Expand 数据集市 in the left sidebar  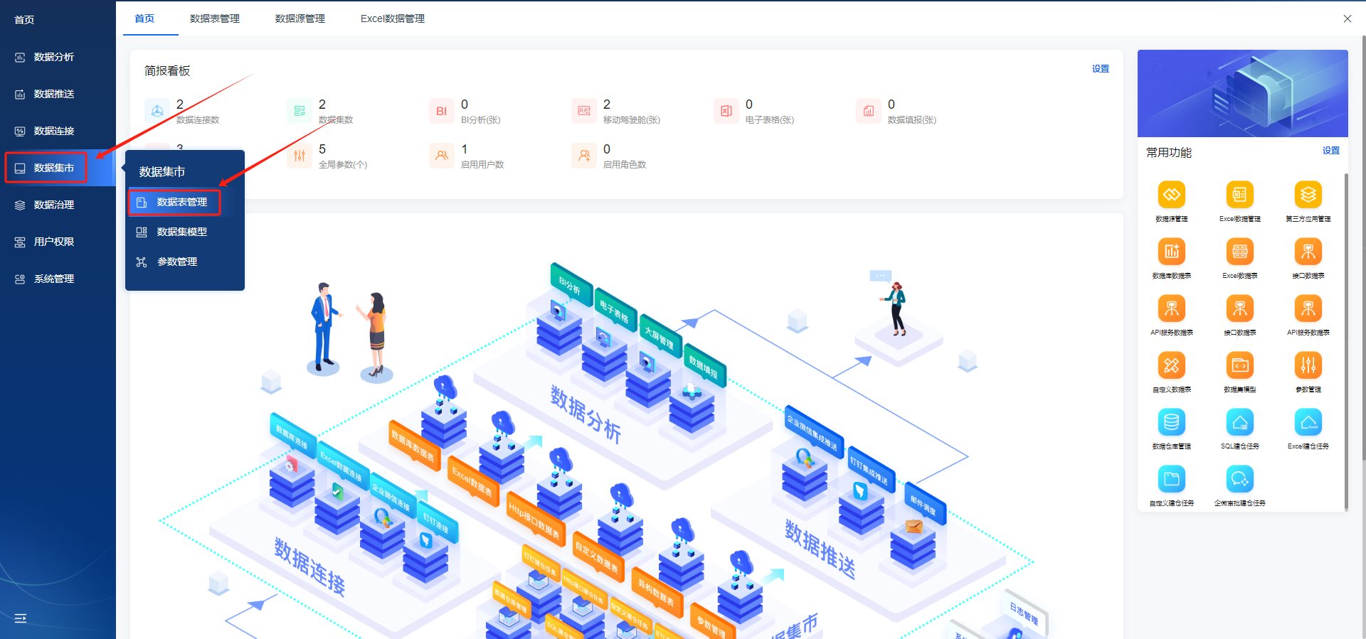(58, 168)
